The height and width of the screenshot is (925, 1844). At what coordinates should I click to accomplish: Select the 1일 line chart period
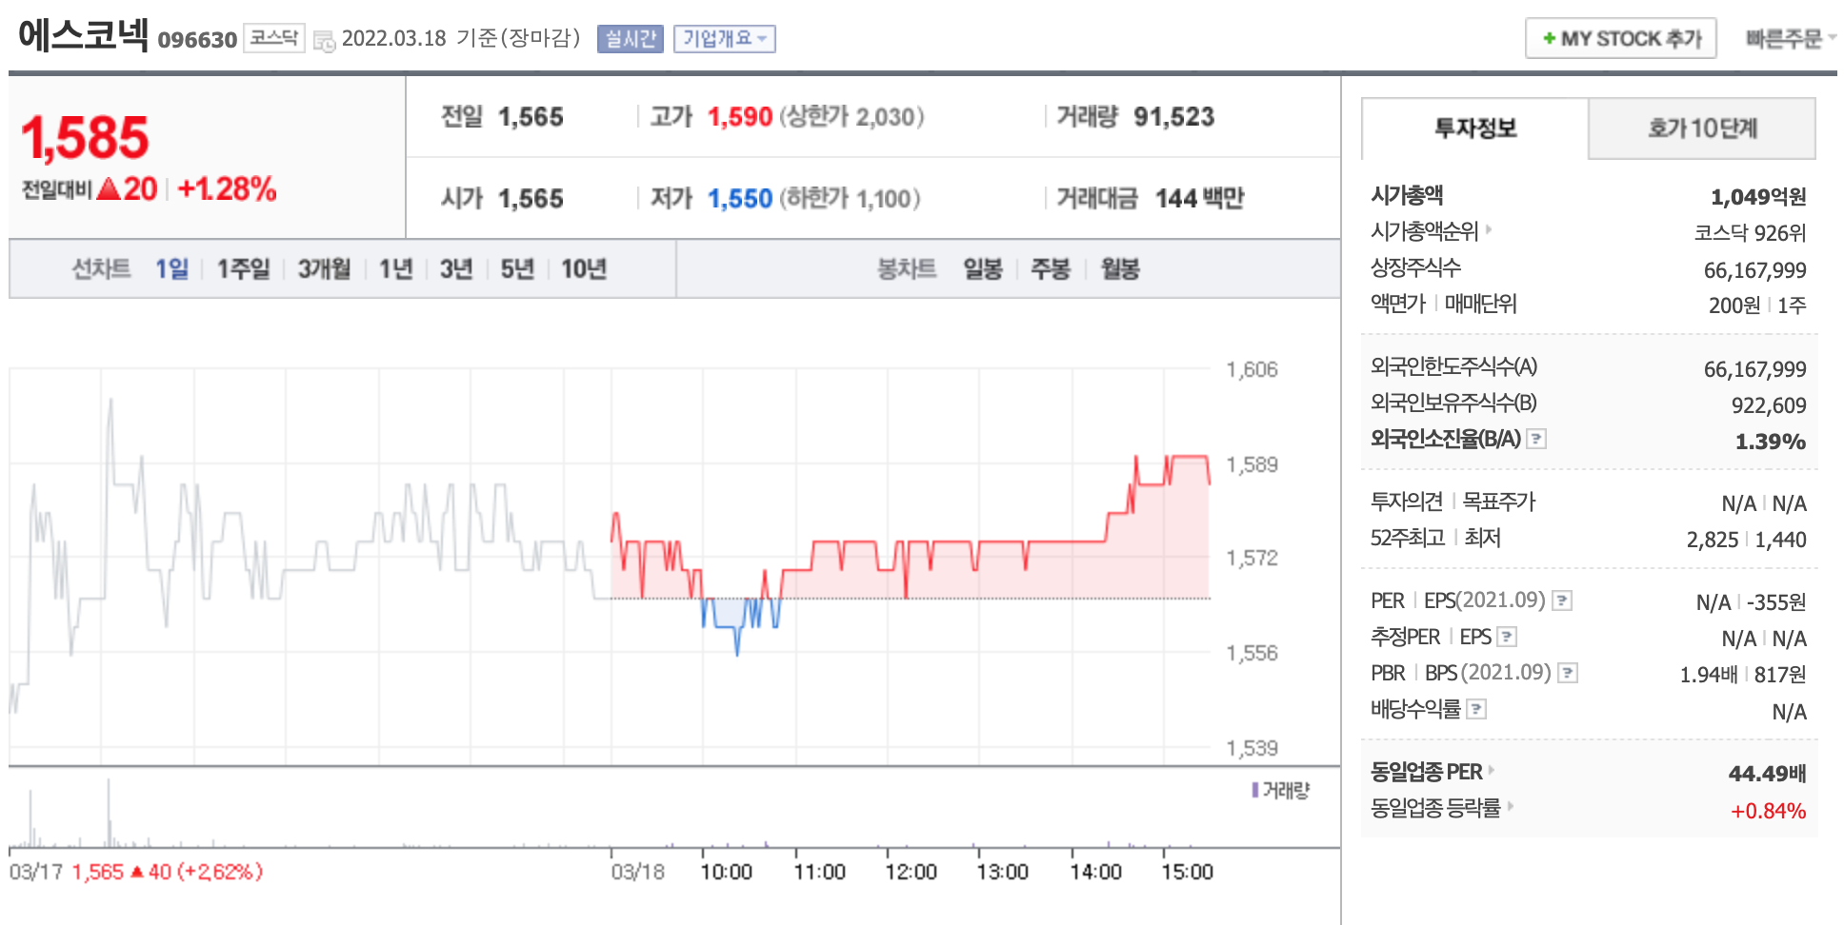point(172,269)
